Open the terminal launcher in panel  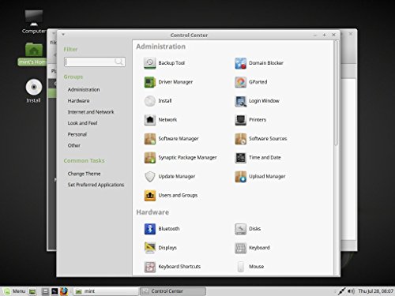[55, 291]
